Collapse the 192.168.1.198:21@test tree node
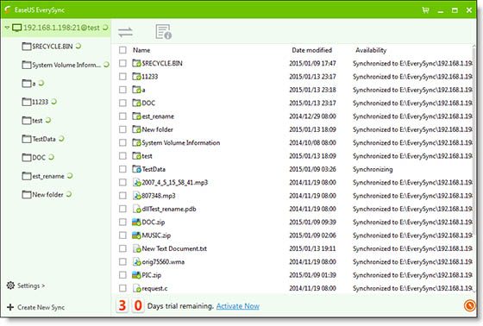Image resolution: width=483 pixels, height=326 pixels. pyautogui.click(x=7, y=28)
